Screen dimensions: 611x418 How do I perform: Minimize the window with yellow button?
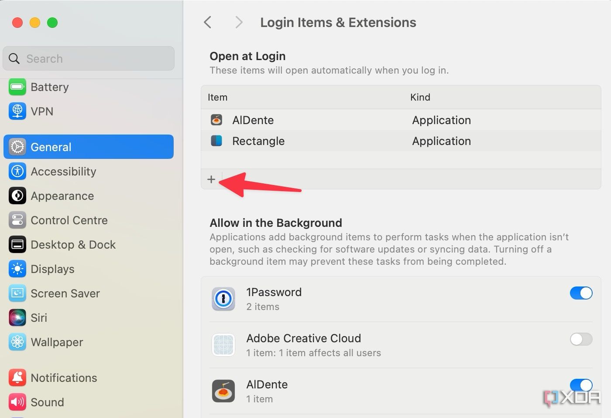(x=35, y=23)
